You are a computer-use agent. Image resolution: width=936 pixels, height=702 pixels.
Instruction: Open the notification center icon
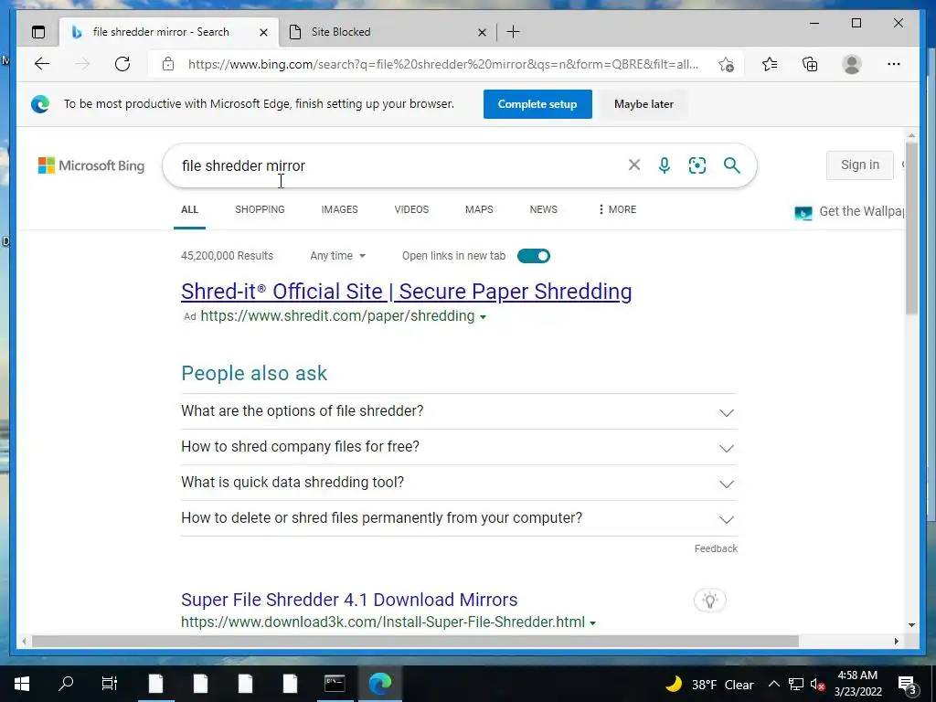tap(907, 684)
